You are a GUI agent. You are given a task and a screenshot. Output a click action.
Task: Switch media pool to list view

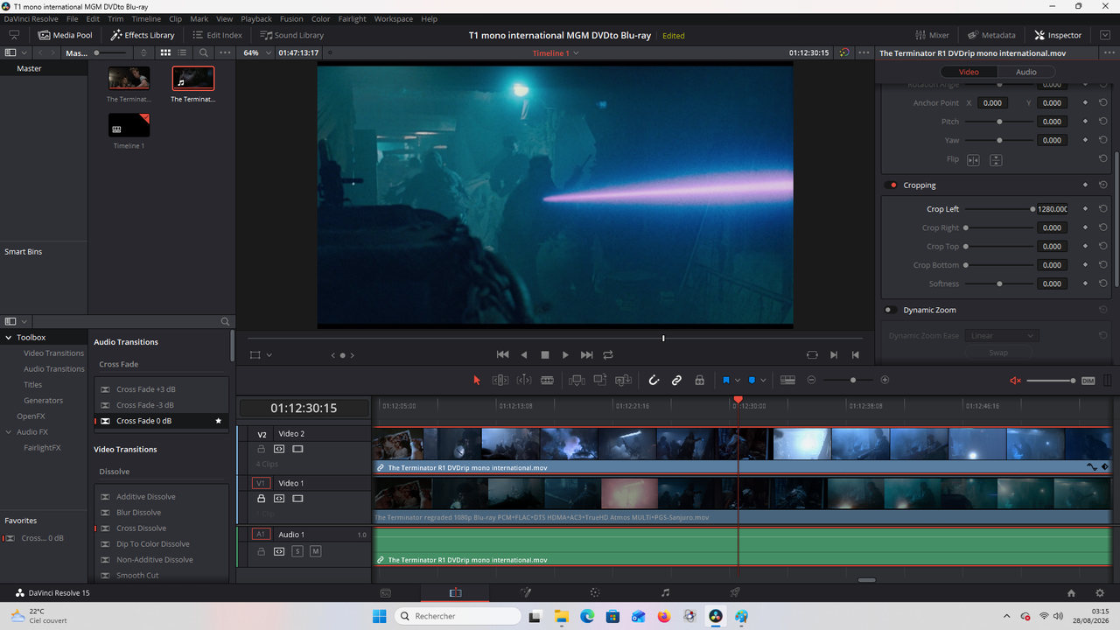[182, 52]
